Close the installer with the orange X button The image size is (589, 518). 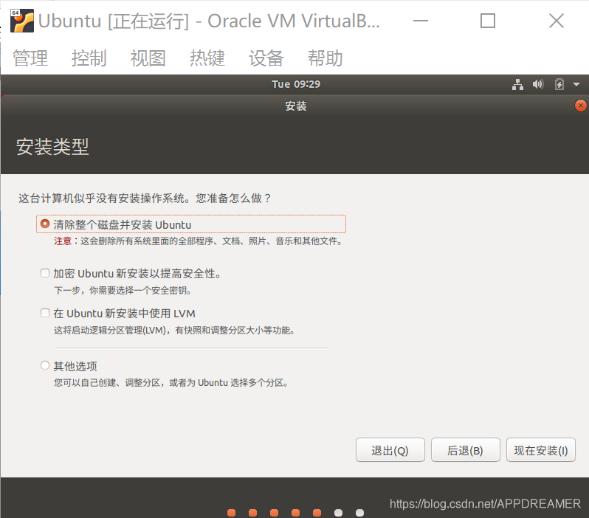580,106
